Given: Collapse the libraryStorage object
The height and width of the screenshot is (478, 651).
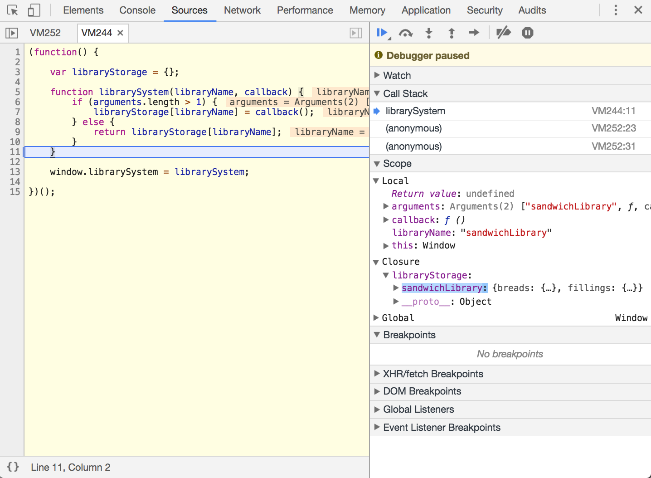Looking at the screenshot, I should [x=386, y=275].
